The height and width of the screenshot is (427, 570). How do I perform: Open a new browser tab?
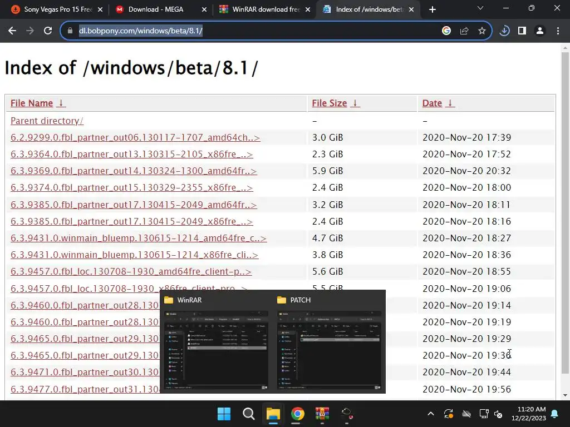[x=432, y=9]
